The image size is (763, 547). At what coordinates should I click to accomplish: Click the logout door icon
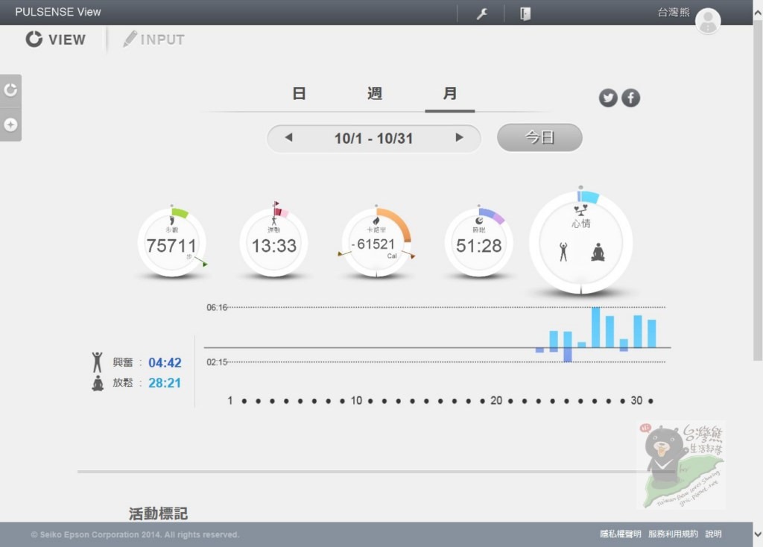point(525,13)
